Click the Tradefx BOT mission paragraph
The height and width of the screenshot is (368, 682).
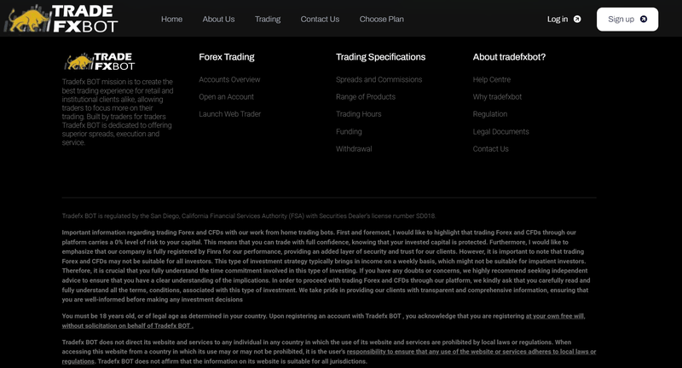118,112
